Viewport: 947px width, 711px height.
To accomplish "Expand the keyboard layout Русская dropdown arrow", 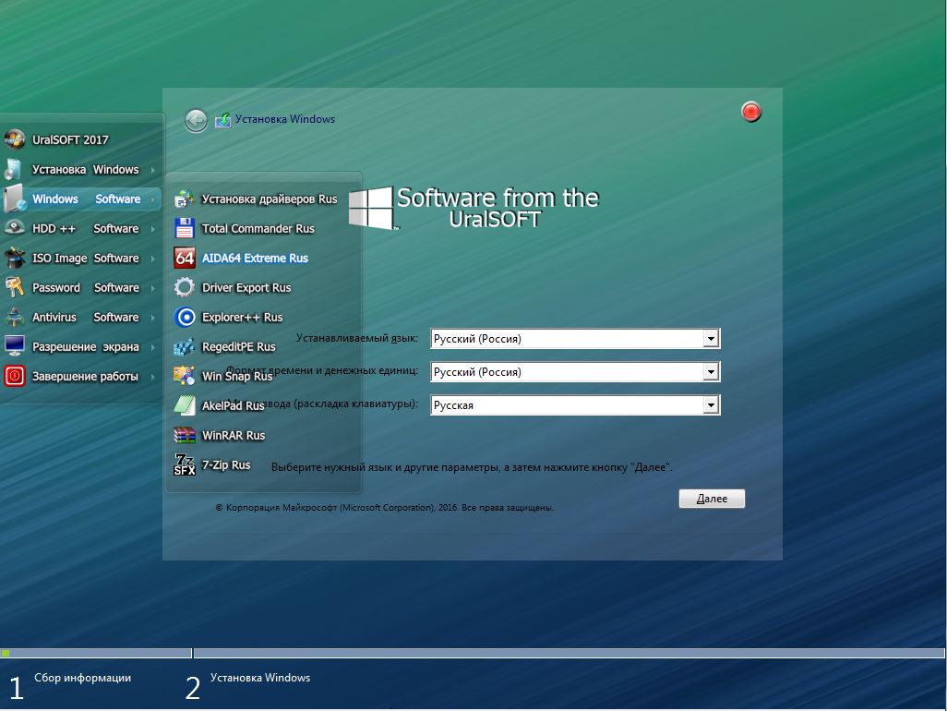I will 711,404.
